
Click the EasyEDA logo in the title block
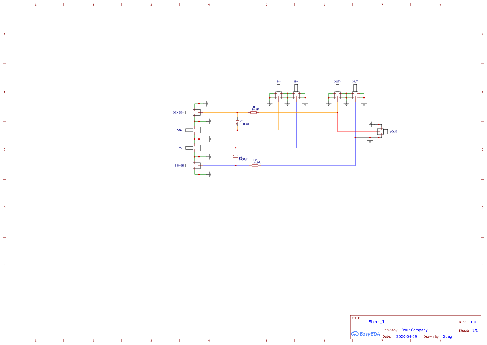coord(366,334)
